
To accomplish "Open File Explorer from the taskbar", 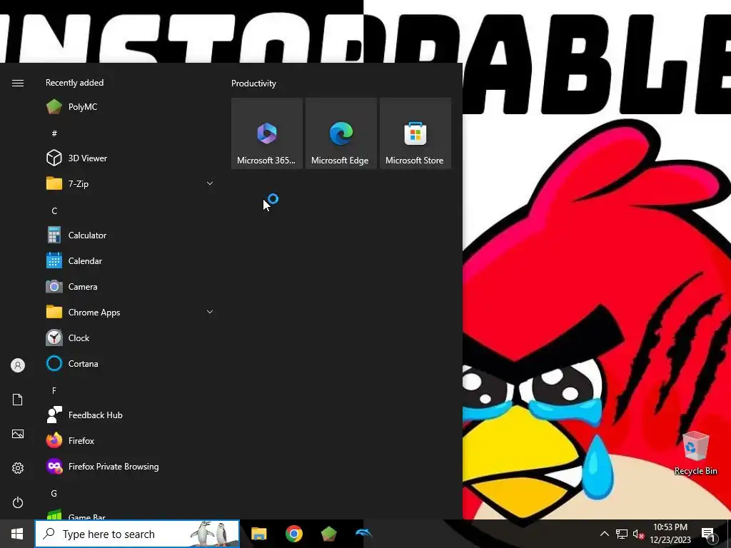I will [258, 534].
